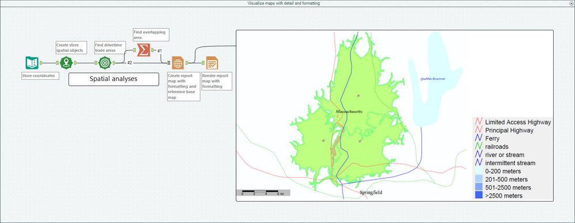The height and width of the screenshot is (223, 575).
Task: Click the container title 'Visualize maps with detail and formatting'
Action: [284, 3]
